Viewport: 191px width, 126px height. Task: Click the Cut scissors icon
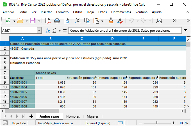[x=78, y=20]
